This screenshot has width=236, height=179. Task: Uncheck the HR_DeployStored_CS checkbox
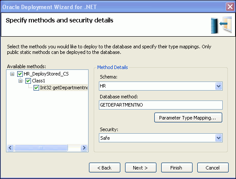pos(20,74)
